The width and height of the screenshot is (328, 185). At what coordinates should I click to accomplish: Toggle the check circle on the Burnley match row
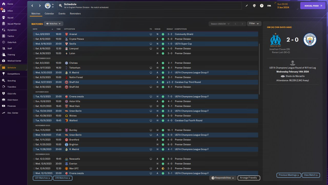pyautogui.click(x=34, y=130)
